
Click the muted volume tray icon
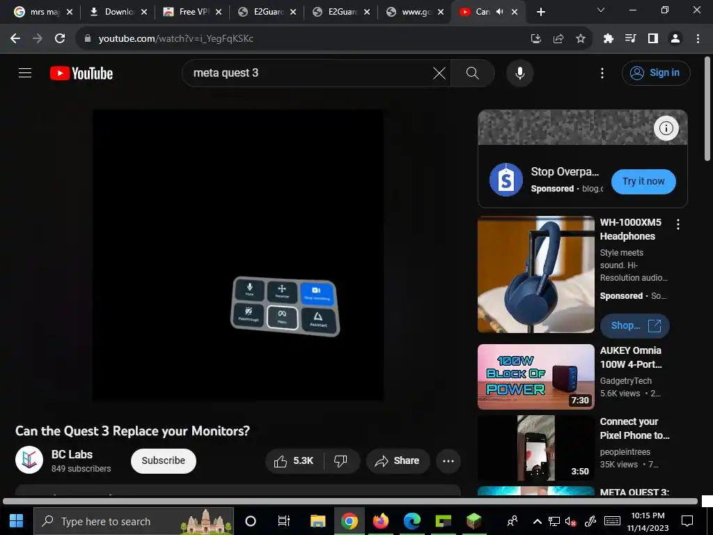tap(571, 521)
